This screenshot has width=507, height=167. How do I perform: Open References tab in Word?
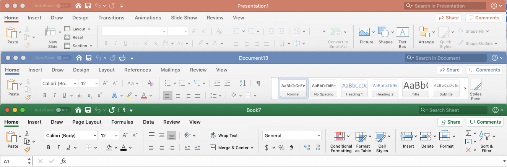pyautogui.click(x=138, y=70)
